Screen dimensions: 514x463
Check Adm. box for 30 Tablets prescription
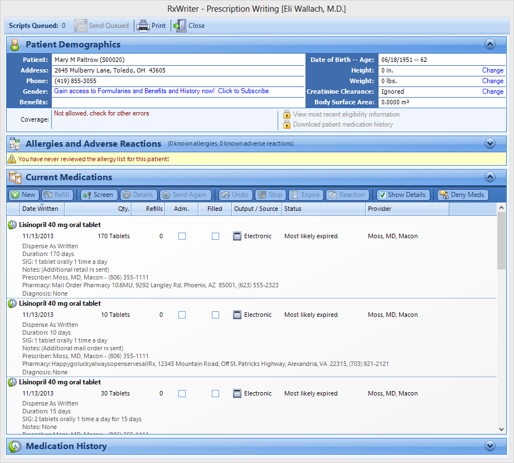182,393
